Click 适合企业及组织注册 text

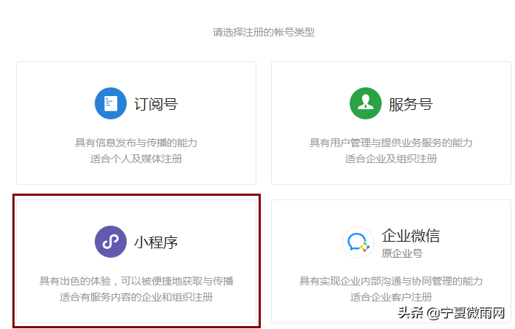point(391,159)
